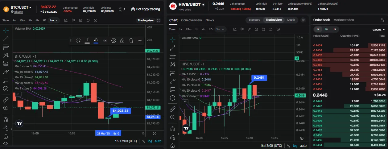
Task: Toggle percent scale on HIVE chart
Action: [288, 146]
